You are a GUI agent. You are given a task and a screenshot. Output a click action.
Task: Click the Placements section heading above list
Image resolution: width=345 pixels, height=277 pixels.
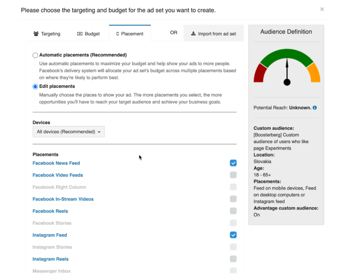(x=45, y=154)
